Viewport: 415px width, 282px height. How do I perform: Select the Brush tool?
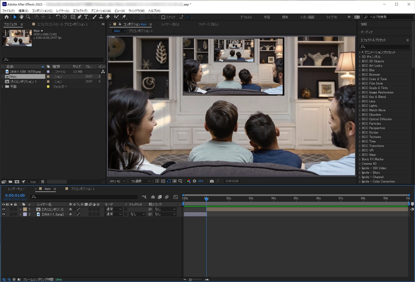point(94,17)
